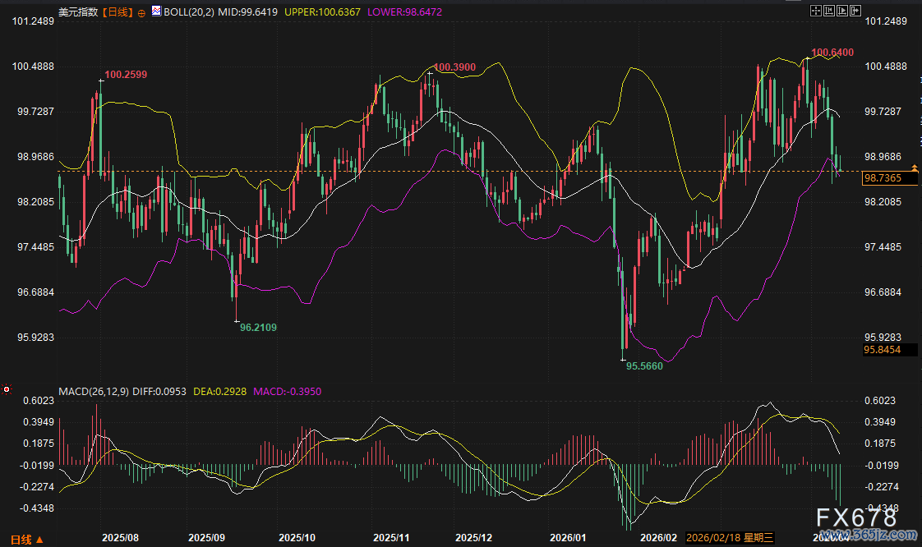922x547 pixels.
Task: Click the 100.6400 high price marker
Action: tap(832, 53)
